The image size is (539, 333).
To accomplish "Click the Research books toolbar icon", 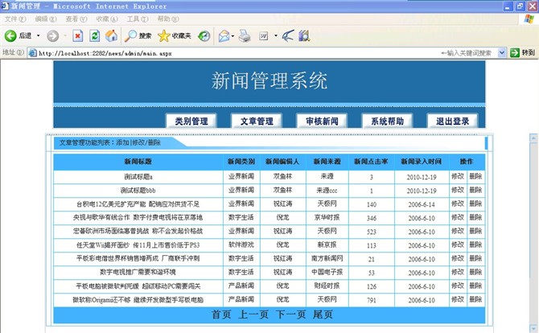I will point(304,35).
